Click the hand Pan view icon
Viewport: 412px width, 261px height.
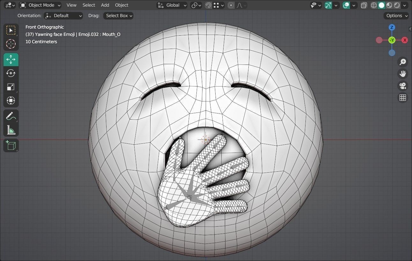pyautogui.click(x=403, y=74)
